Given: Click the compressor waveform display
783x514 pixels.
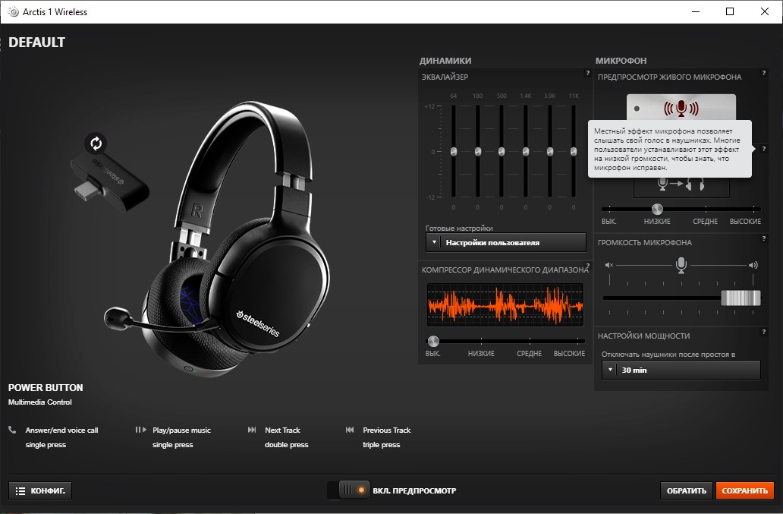Looking at the screenshot, I should click(505, 304).
